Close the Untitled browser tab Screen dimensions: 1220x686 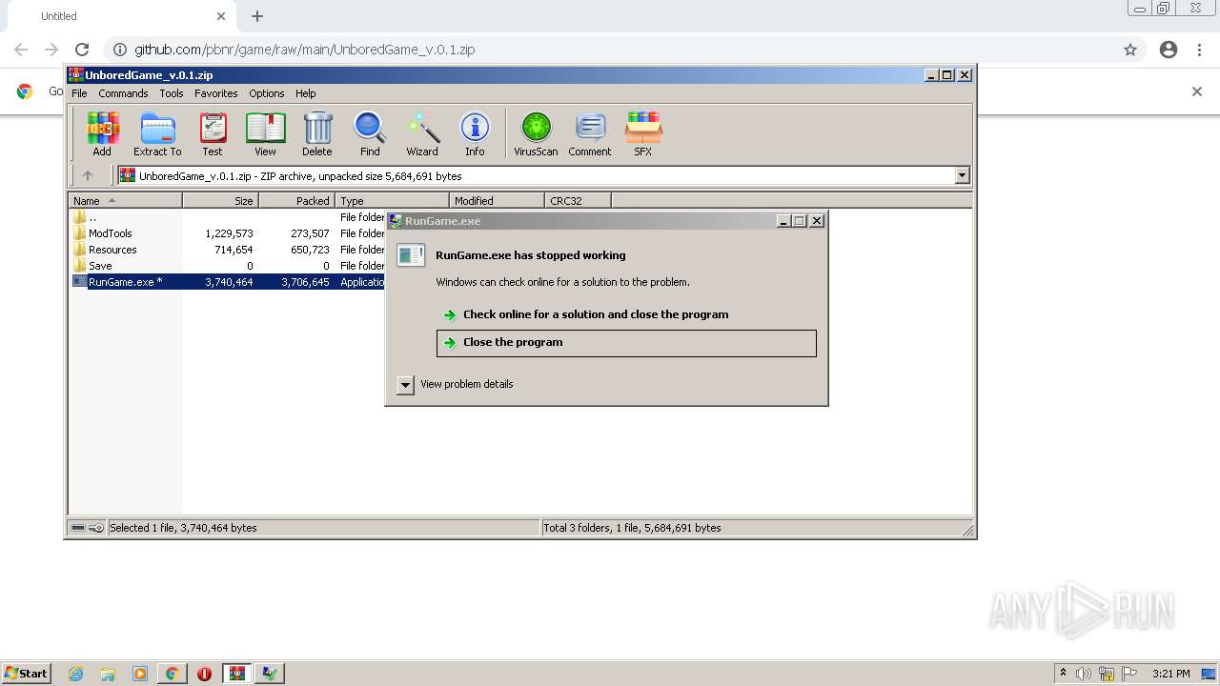[x=221, y=16]
